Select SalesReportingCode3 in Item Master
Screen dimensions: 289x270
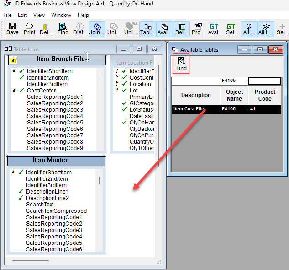(x=54, y=230)
